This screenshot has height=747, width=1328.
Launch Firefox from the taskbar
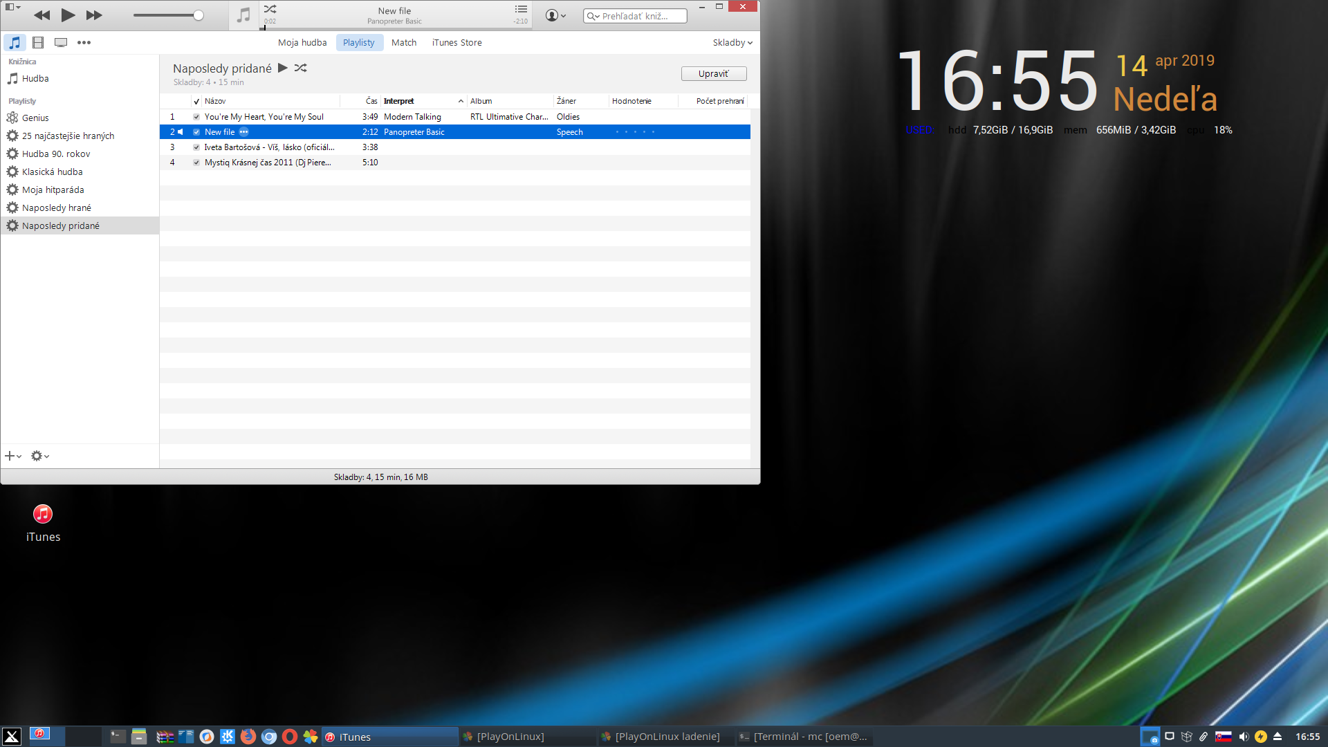[x=248, y=737]
